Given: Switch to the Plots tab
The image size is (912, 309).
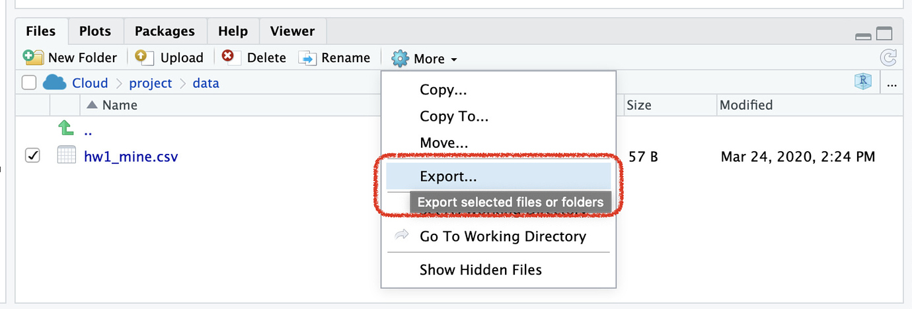Looking at the screenshot, I should pyautogui.click(x=95, y=31).
